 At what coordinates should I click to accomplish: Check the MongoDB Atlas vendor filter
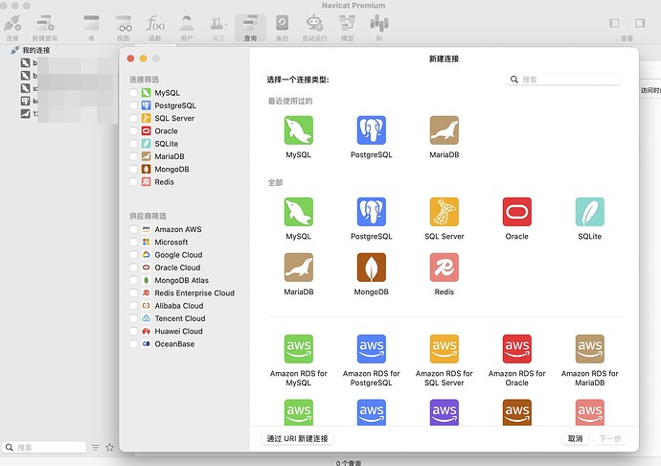(133, 280)
